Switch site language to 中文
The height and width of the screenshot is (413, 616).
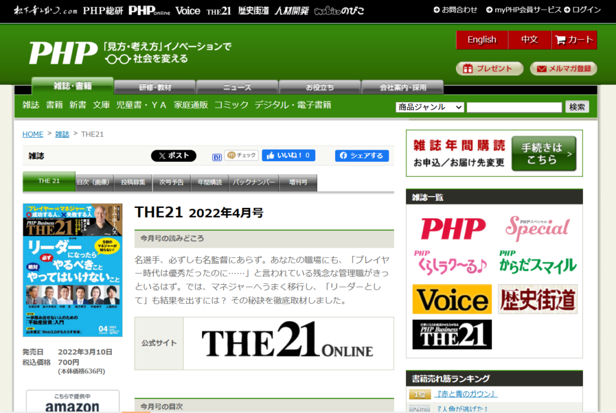pyautogui.click(x=529, y=40)
